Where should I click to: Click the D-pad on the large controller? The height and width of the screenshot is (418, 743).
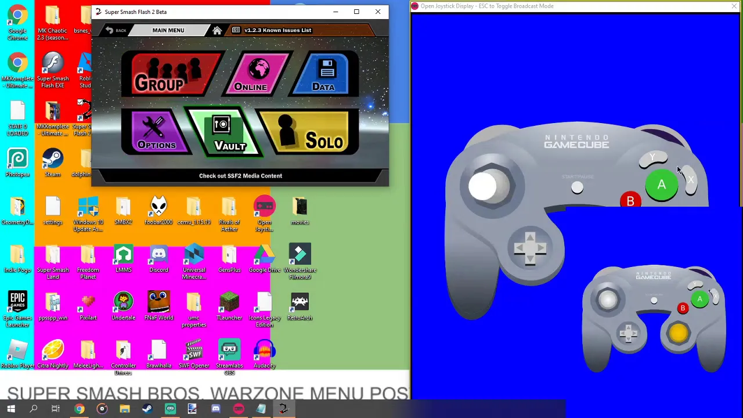[x=530, y=248]
